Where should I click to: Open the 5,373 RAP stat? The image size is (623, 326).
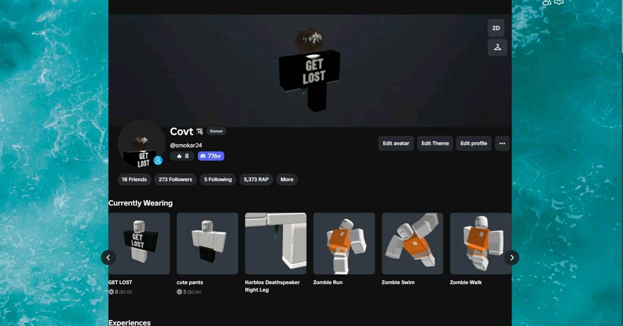256,179
